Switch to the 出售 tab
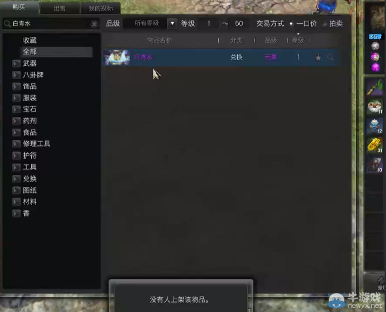Image resolution: width=386 pixels, height=312 pixels. 60,8
